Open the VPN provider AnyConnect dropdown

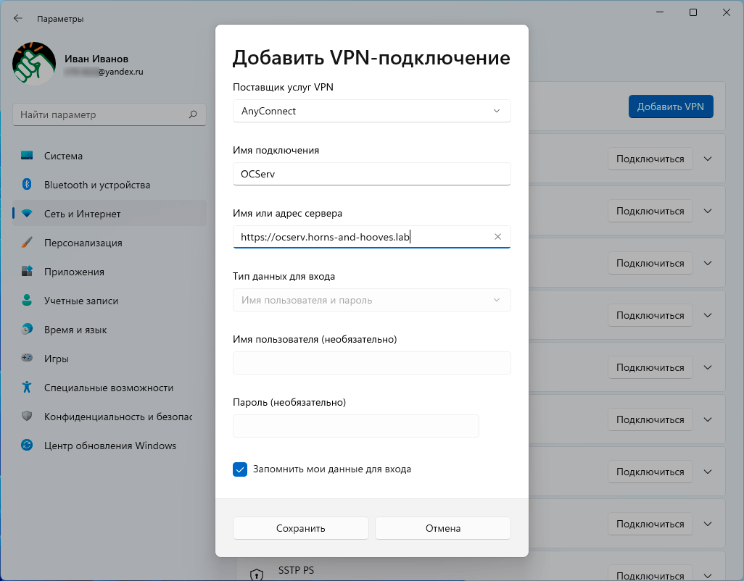371,111
